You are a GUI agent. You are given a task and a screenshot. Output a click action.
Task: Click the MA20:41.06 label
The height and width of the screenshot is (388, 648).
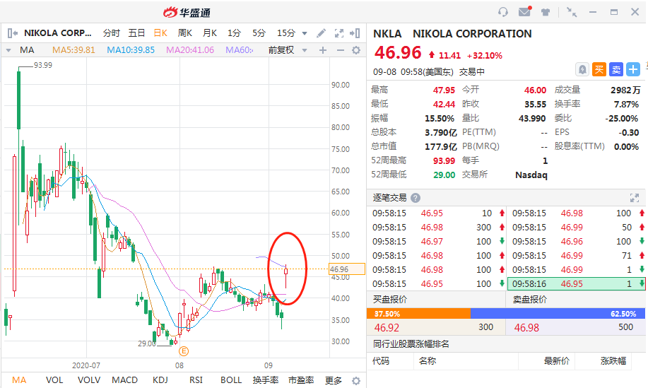point(190,50)
